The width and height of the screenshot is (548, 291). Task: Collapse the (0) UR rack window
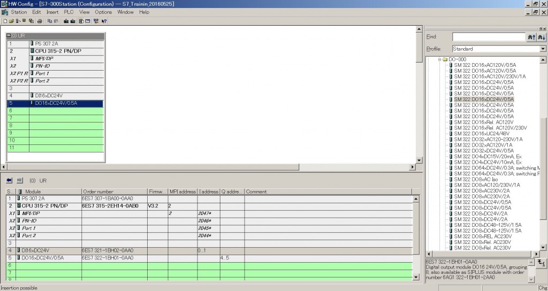coord(9,36)
